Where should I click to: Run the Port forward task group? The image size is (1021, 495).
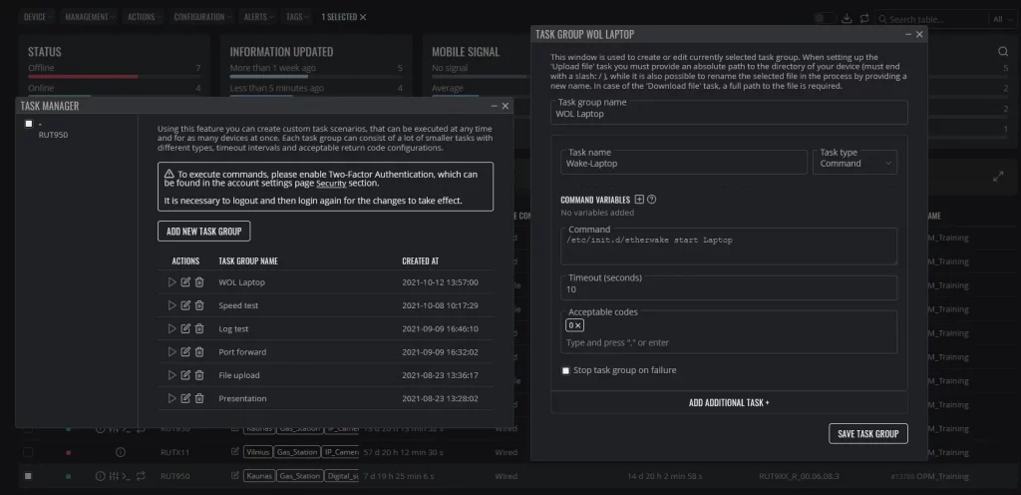click(171, 351)
